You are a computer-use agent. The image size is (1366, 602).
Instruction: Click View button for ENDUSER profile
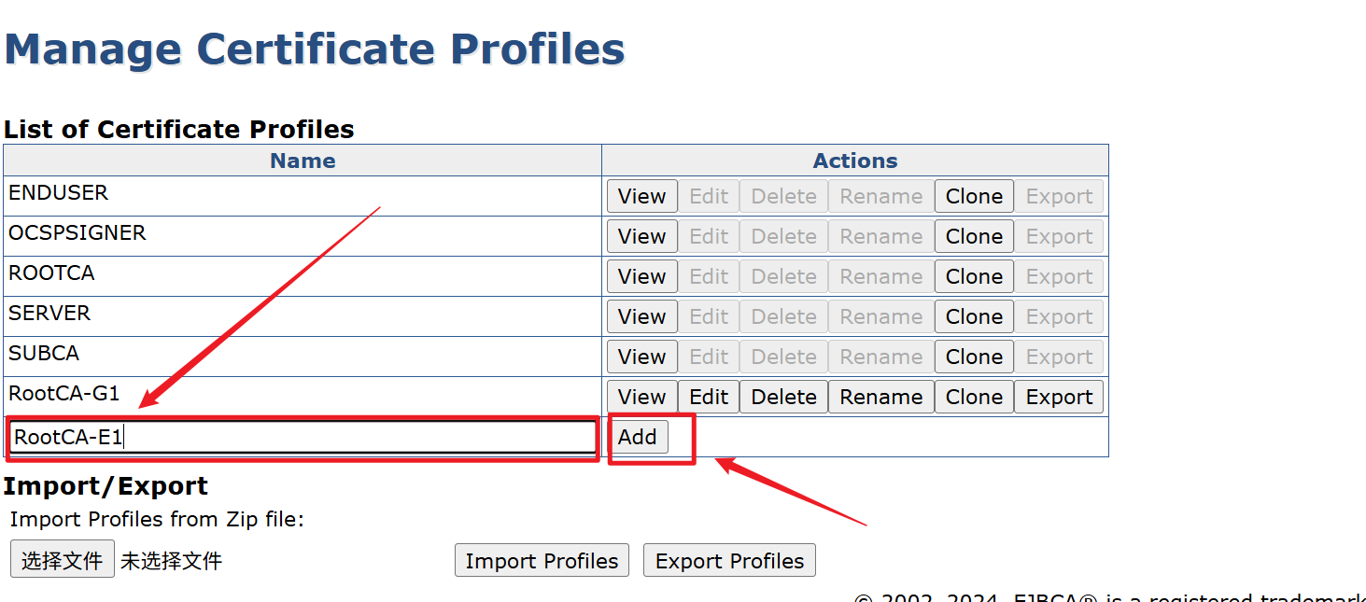click(x=641, y=196)
